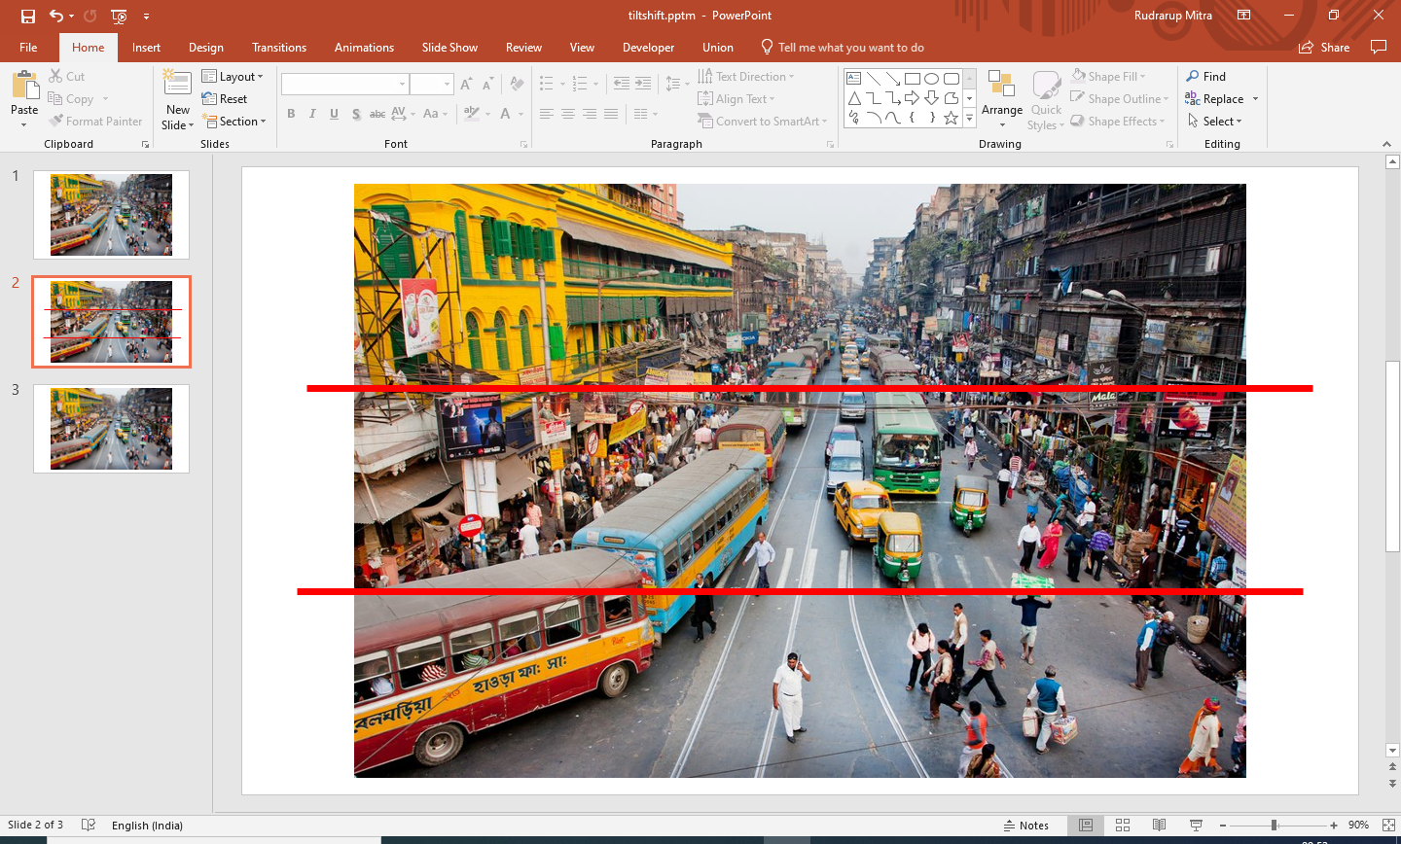Click the Copy button
1401x844 pixels.
(x=70, y=99)
